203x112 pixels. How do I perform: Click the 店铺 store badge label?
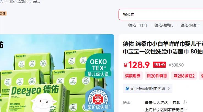(x=3, y=13)
